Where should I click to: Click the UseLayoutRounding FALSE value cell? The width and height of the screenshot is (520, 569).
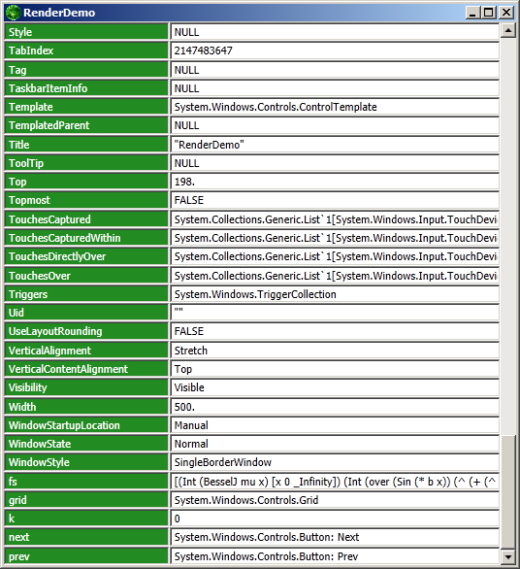tap(335, 331)
